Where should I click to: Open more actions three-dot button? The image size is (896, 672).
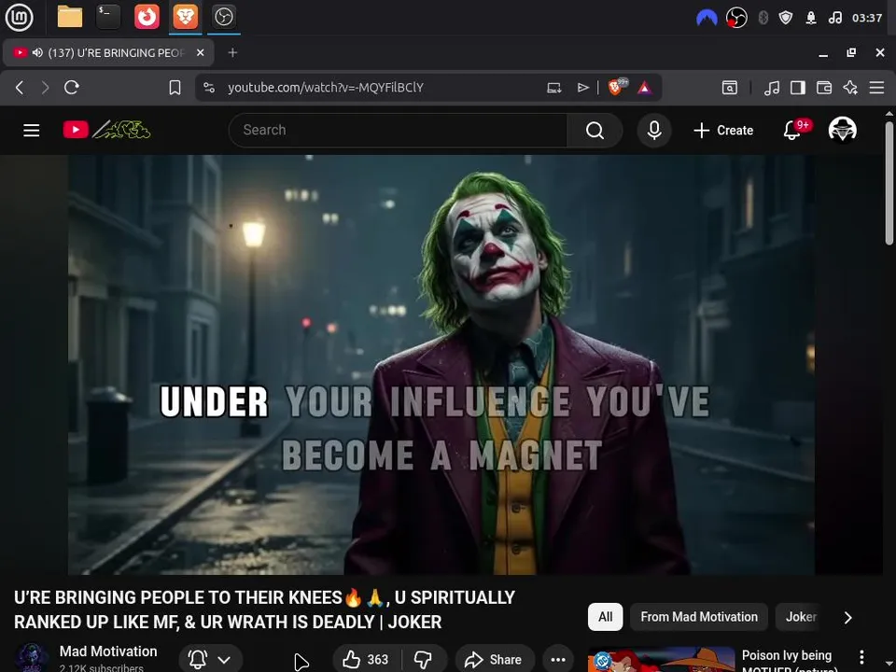tap(558, 660)
